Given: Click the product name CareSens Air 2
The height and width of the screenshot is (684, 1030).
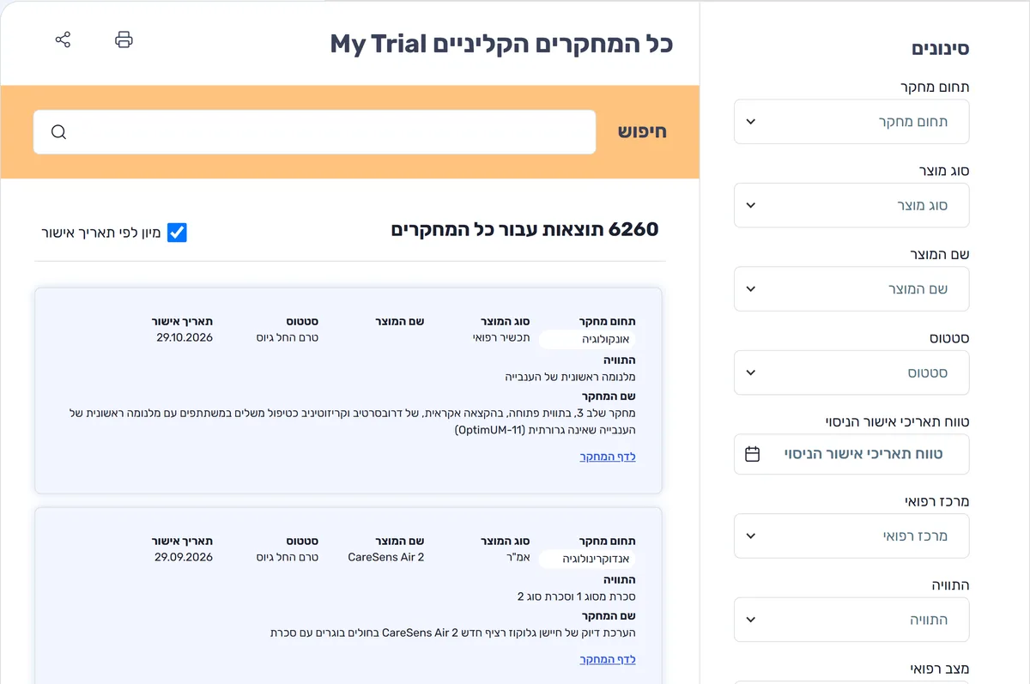Looking at the screenshot, I should [x=386, y=557].
